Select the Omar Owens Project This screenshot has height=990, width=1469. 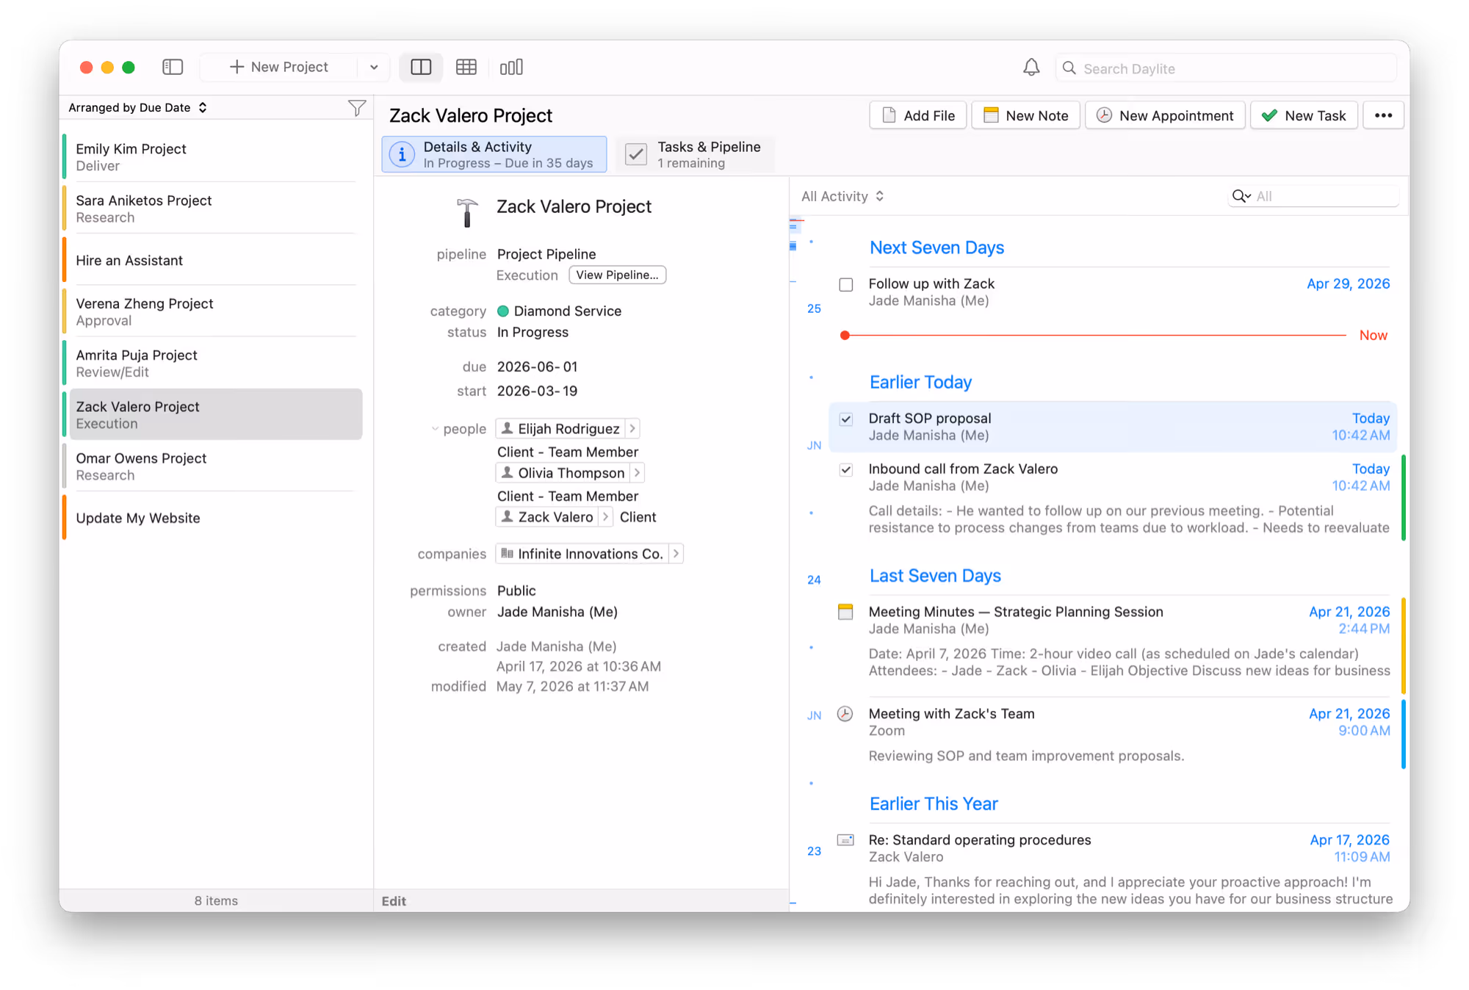[215, 466]
